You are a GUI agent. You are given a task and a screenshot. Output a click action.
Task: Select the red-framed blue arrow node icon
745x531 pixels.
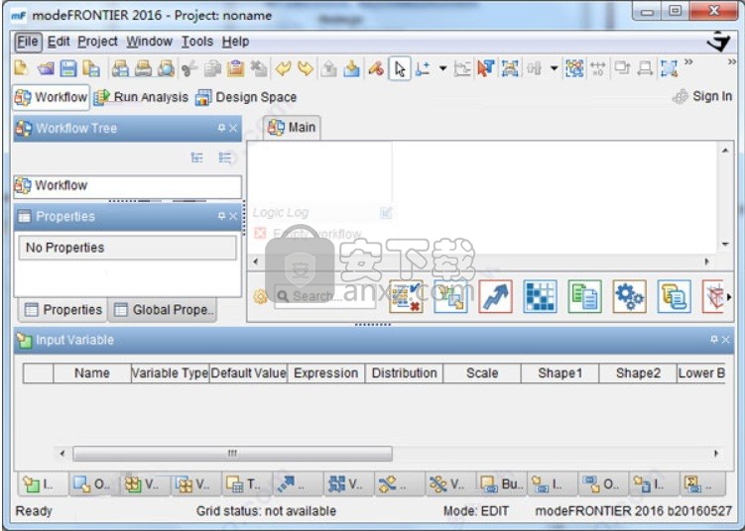point(496,296)
